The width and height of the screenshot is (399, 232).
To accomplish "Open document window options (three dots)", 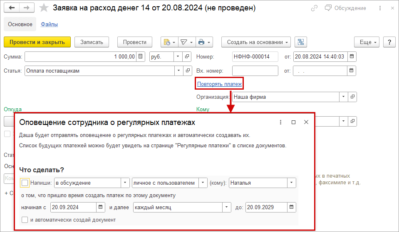I will (x=380, y=8).
